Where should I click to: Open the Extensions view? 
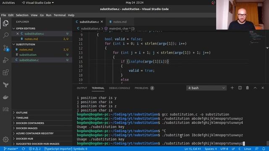coord(5,72)
